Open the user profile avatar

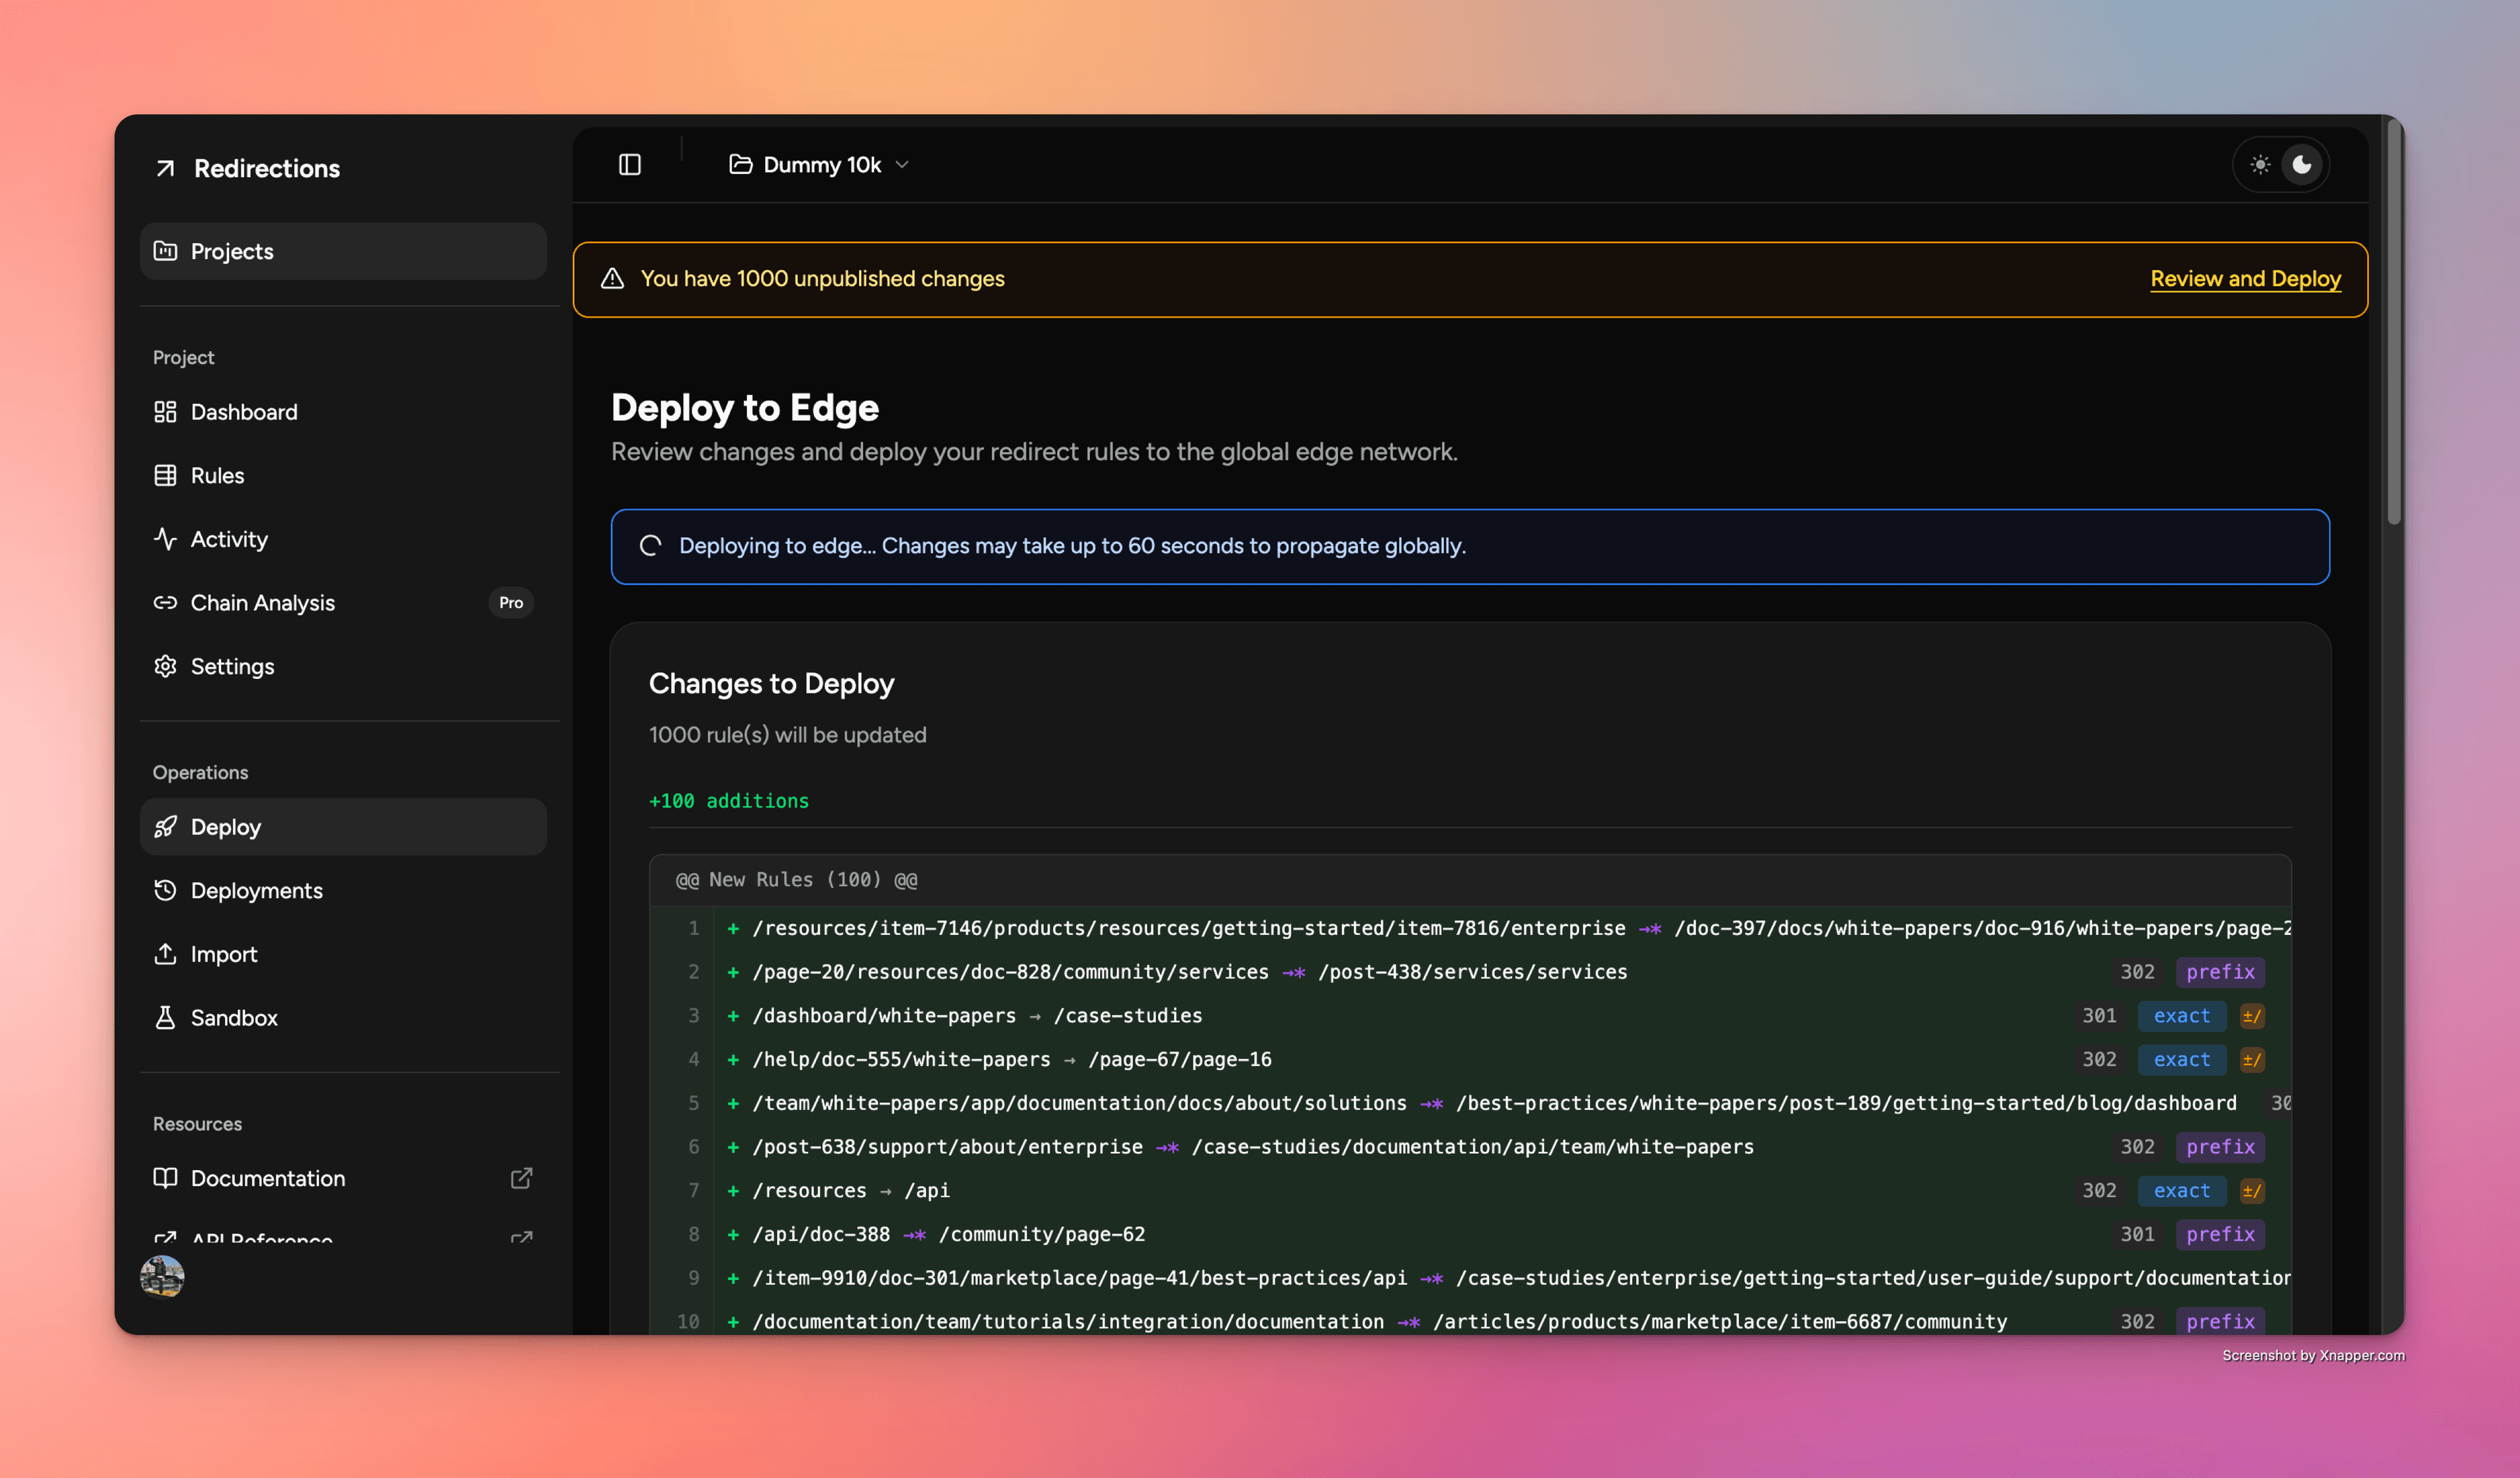pyautogui.click(x=163, y=1276)
